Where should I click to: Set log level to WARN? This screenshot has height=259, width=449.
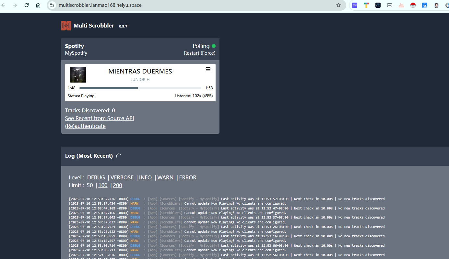coord(165,177)
